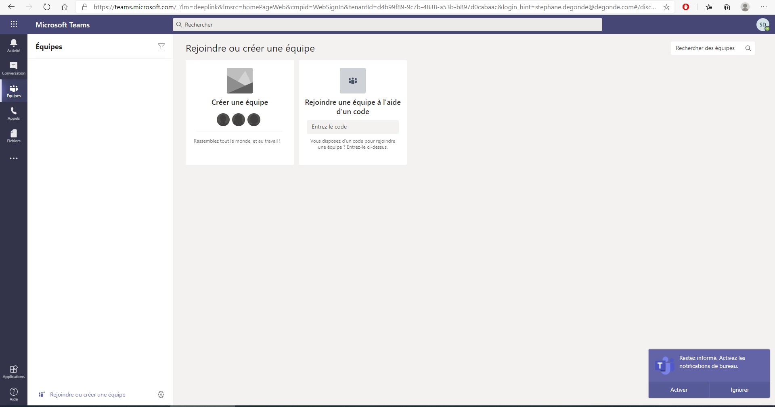The image size is (775, 407).
Task: Focus the Rechercher des équipes field
Action: click(x=713, y=48)
